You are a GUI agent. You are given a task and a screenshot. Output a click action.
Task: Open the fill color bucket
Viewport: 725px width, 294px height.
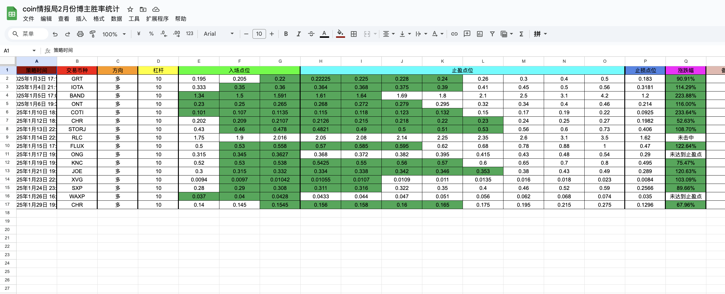pyautogui.click(x=340, y=34)
